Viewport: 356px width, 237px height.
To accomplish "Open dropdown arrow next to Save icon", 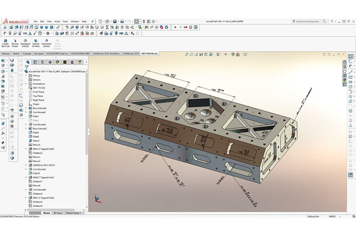I will [x=118, y=21].
